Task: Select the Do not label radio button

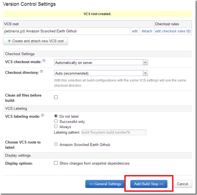Action: pyautogui.click(x=56, y=116)
